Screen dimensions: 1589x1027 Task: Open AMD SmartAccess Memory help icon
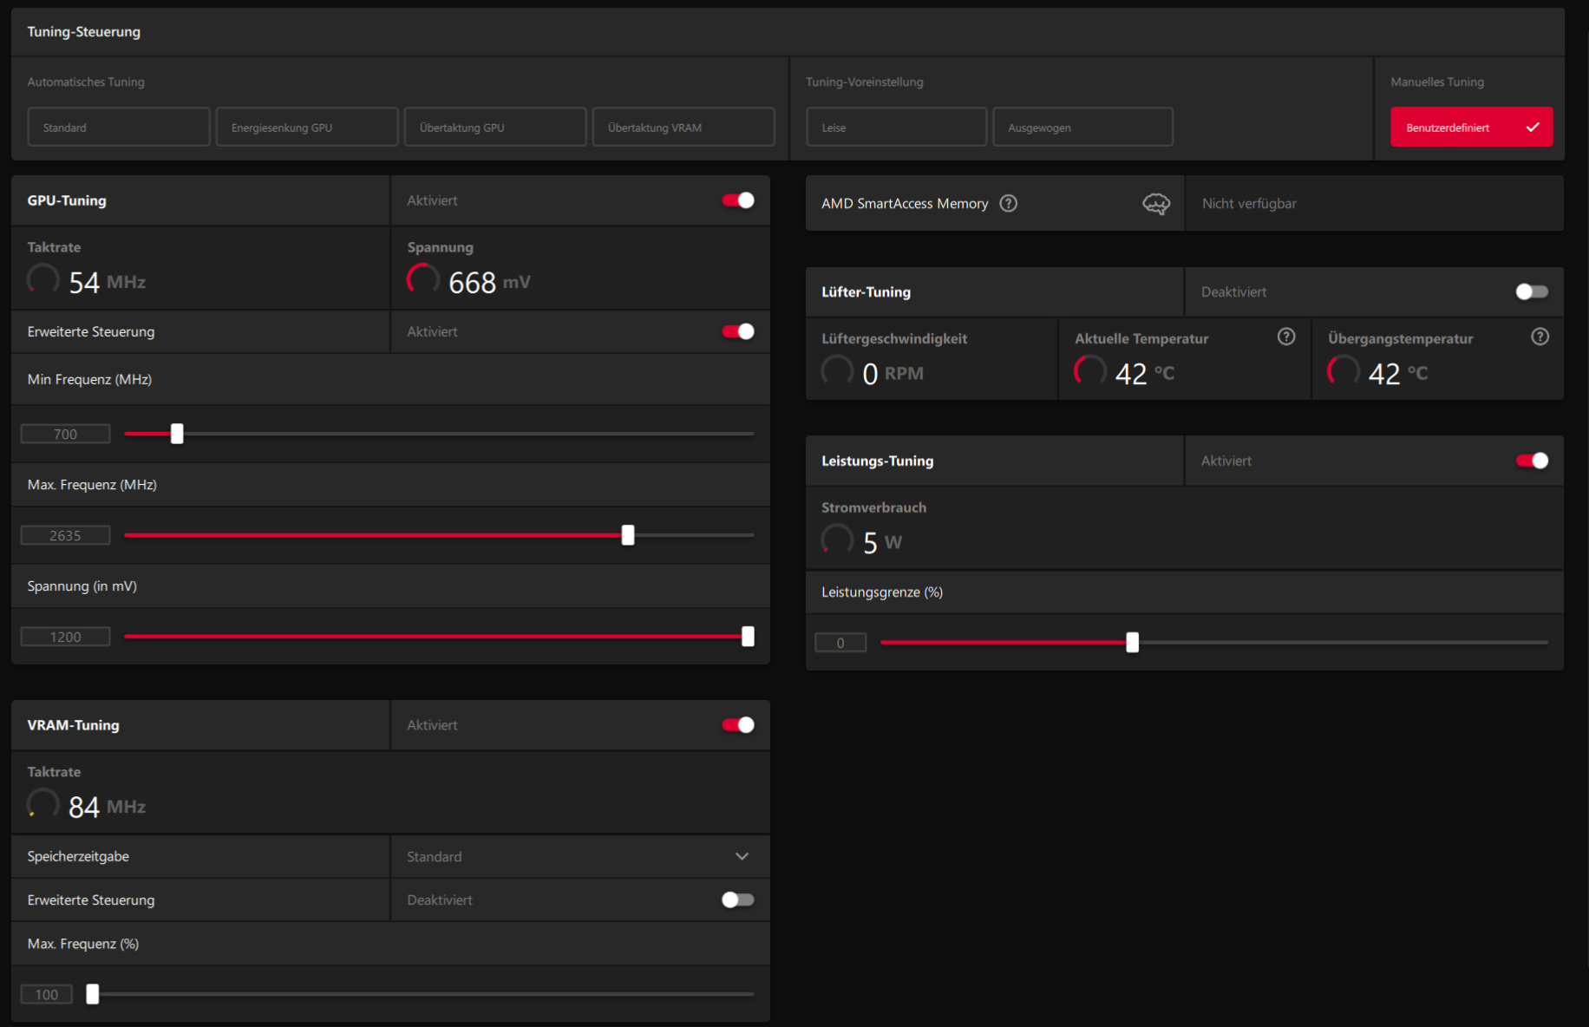(1008, 203)
